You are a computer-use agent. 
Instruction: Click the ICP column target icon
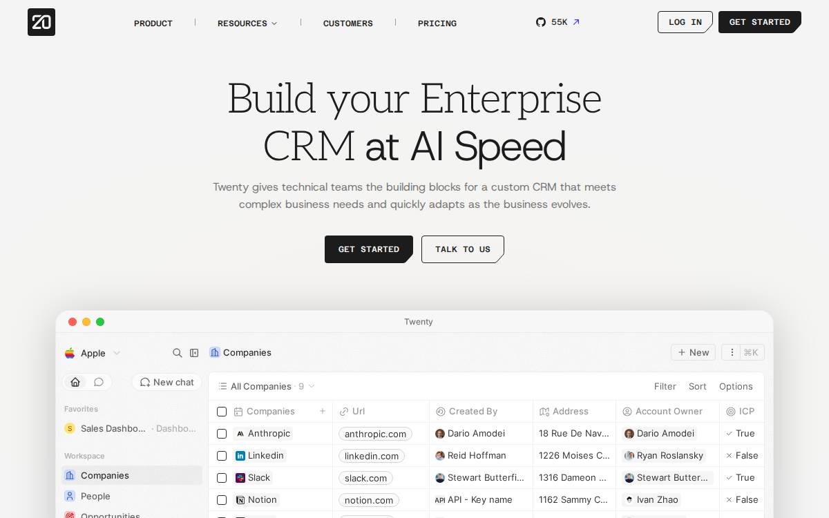pyautogui.click(x=731, y=412)
